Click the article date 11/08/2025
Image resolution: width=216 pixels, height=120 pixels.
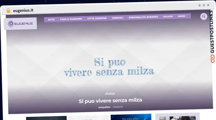coord(118,107)
